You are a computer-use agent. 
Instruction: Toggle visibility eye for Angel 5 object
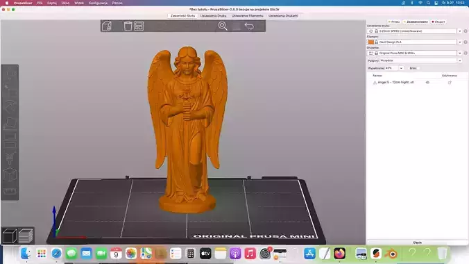(427, 83)
